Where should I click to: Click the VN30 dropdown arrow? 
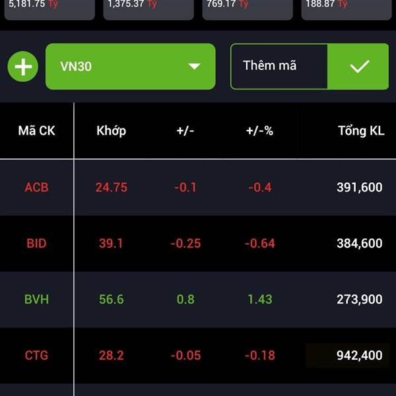194,67
